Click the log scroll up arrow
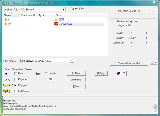The height and width of the screenshot is (116, 160). (155, 98)
